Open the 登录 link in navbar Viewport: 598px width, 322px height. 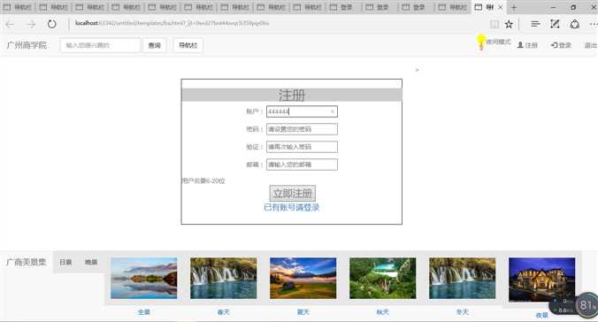click(x=561, y=45)
